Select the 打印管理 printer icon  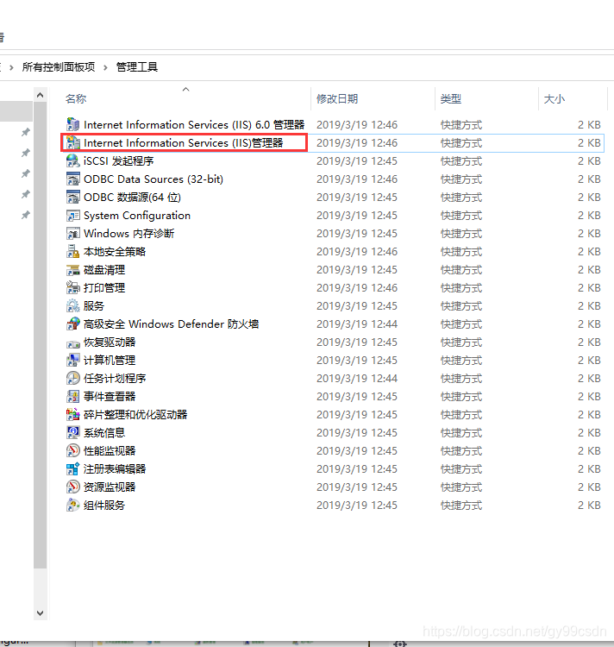(73, 287)
